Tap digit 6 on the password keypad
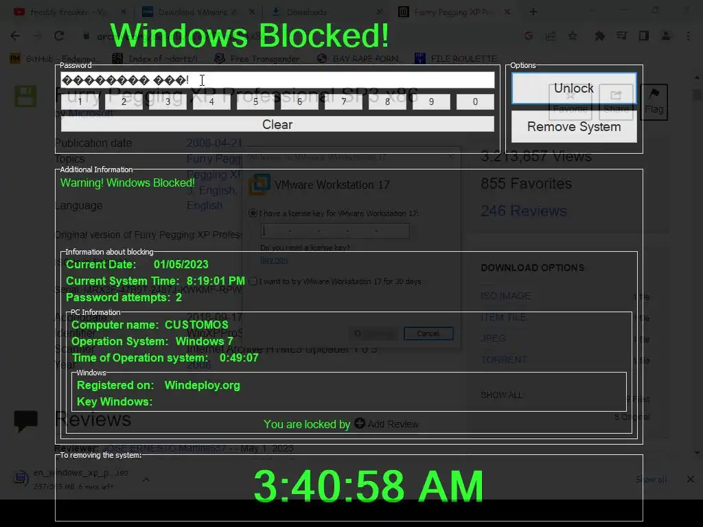This screenshot has height=527, width=703. click(x=299, y=102)
